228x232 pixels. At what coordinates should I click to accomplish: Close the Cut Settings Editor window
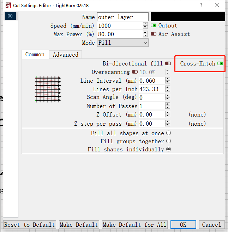(x=217, y=6)
